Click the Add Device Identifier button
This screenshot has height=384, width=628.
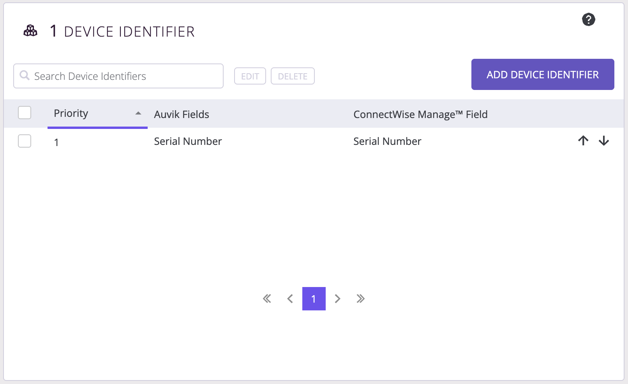(x=543, y=74)
